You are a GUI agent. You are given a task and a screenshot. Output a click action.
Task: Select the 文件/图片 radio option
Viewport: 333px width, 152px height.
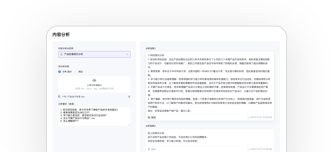[x=60, y=72]
